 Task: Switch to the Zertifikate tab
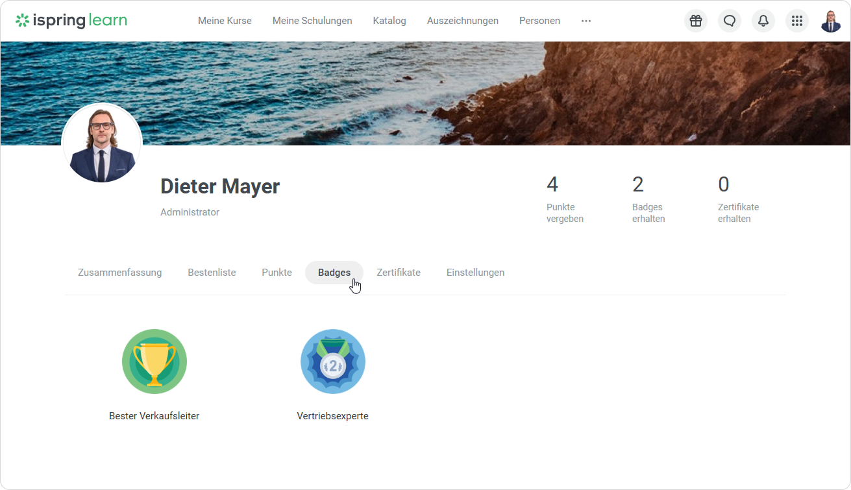(399, 273)
